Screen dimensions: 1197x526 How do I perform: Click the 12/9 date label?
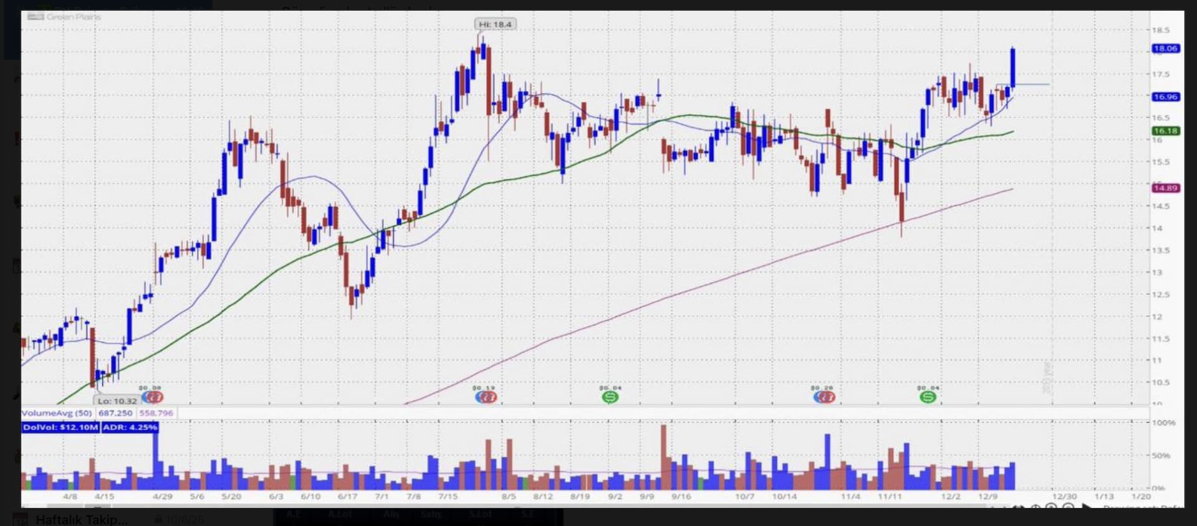(988, 497)
